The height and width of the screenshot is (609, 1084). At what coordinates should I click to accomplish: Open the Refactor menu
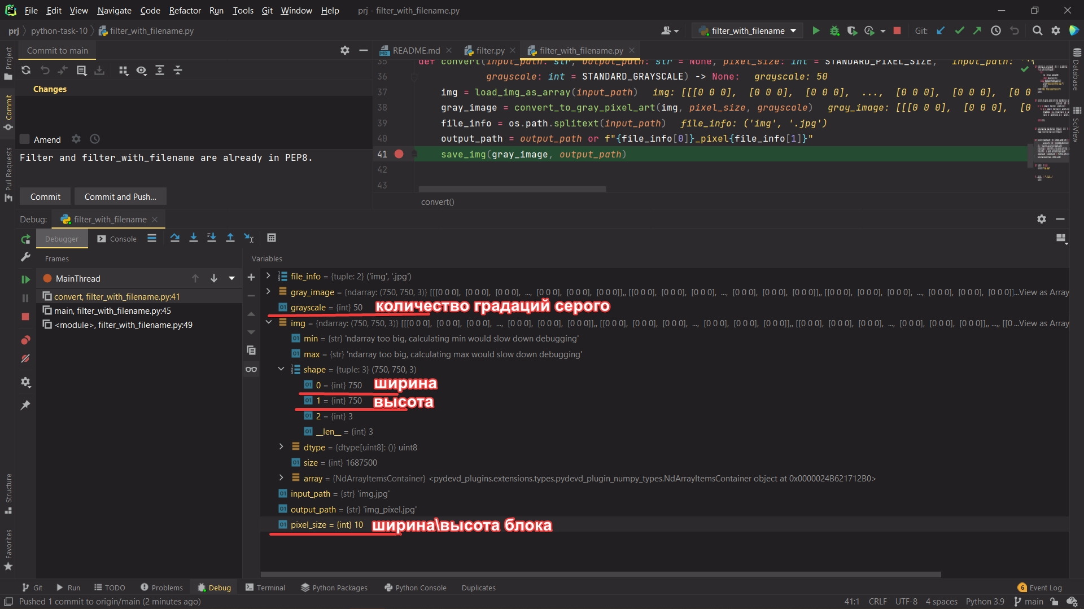click(x=185, y=10)
